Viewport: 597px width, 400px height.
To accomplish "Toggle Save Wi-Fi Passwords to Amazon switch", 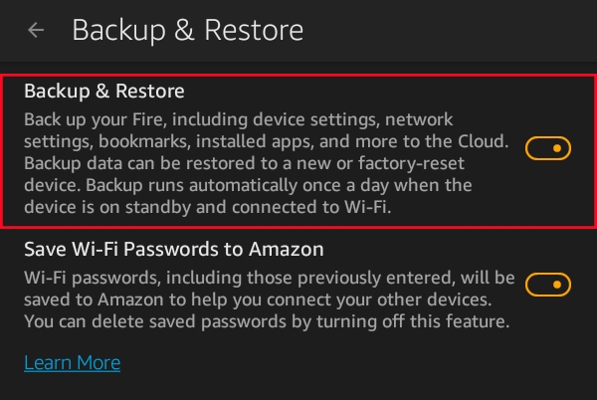I will [x=547, y=286].
